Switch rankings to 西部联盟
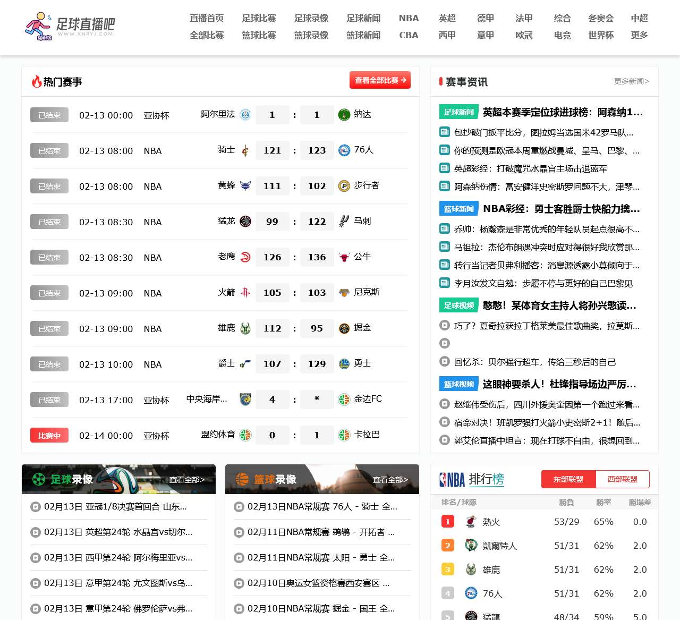This screenshot has height=620, width=680. pos(623,479)
